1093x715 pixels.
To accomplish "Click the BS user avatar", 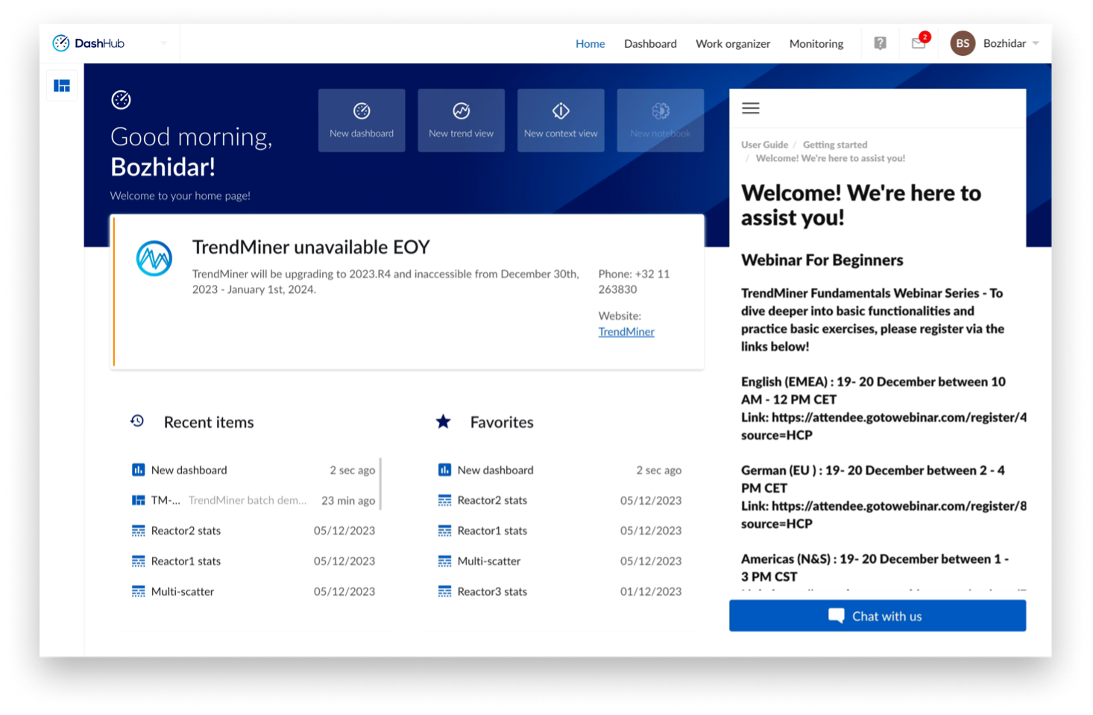I will coord(963,43).
